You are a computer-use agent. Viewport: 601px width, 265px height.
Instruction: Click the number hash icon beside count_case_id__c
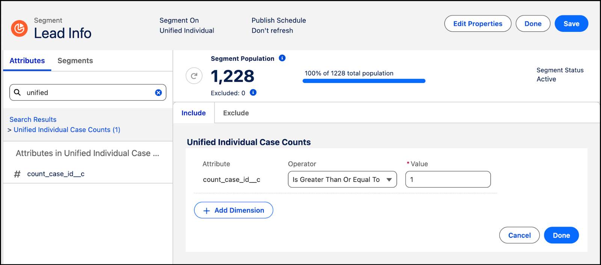pyautogui.click(x=17, y=174)
